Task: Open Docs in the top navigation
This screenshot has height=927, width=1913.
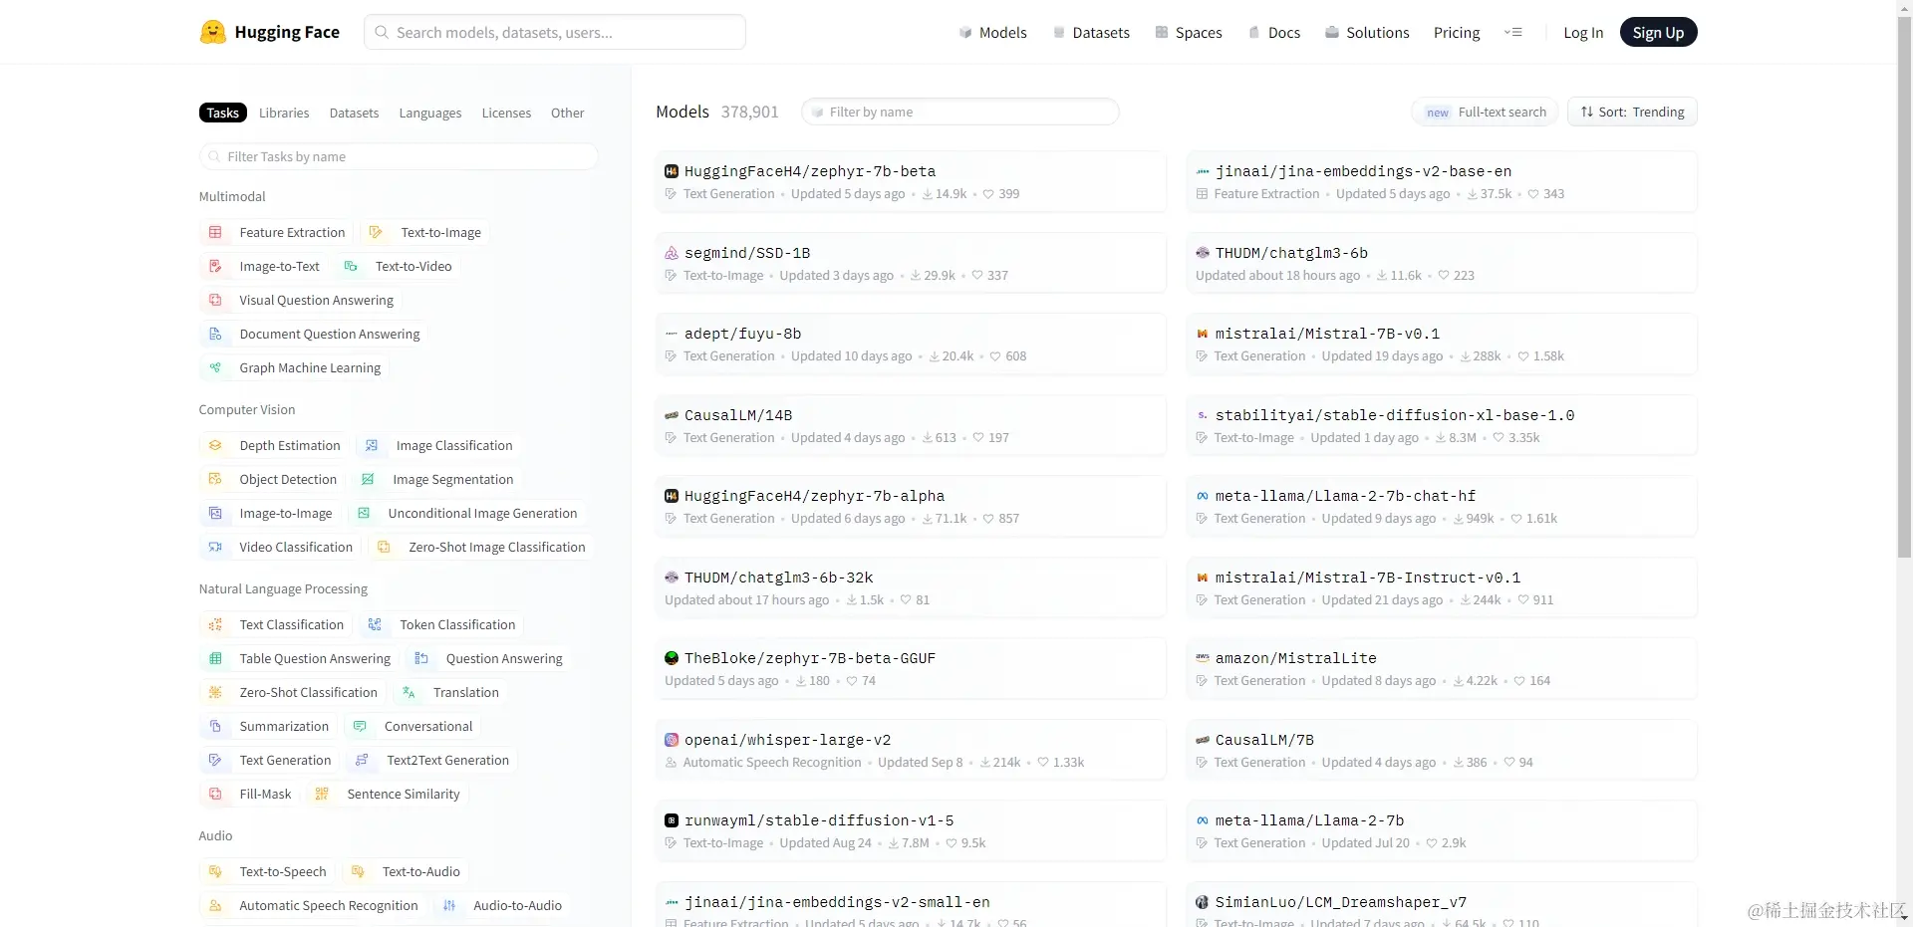Action: [x=1274, y=32]
